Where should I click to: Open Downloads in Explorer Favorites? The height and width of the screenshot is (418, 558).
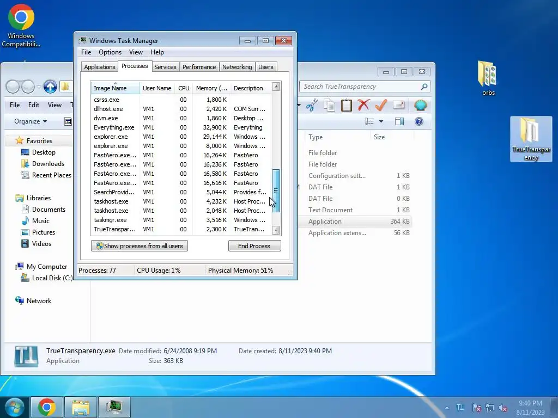click(43, 163)
